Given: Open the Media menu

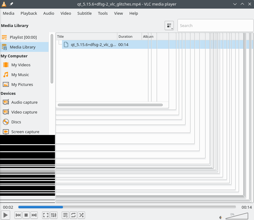Looking at the screenshot, I should tap(9, 13).
